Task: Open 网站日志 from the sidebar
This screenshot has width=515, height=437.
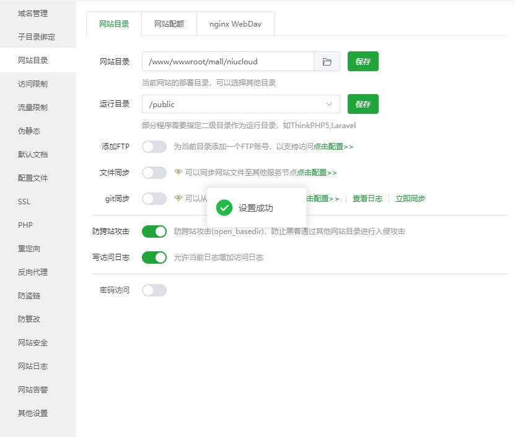Action: coord(32,366)
